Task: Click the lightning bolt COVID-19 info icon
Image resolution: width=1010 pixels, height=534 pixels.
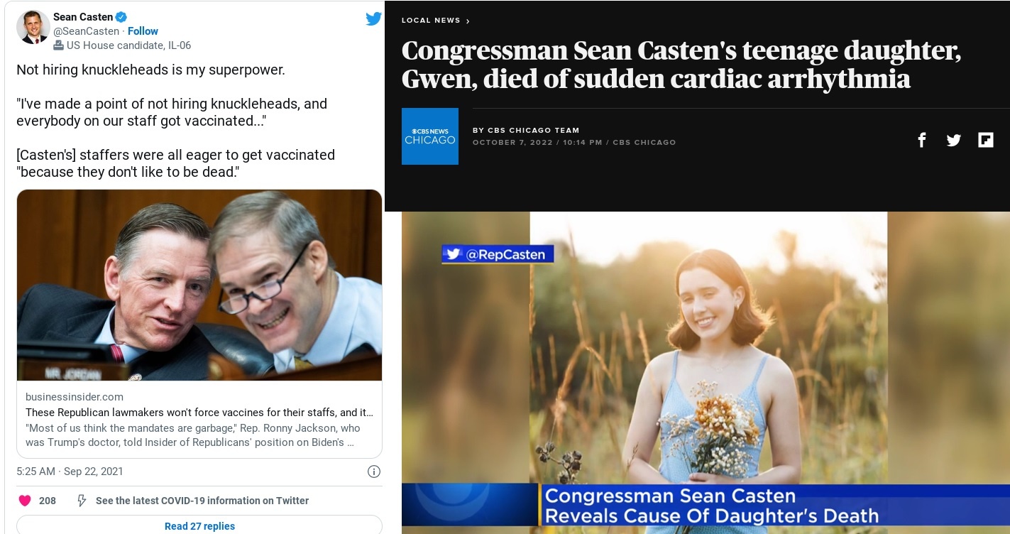Action: (x=82, y=501)
